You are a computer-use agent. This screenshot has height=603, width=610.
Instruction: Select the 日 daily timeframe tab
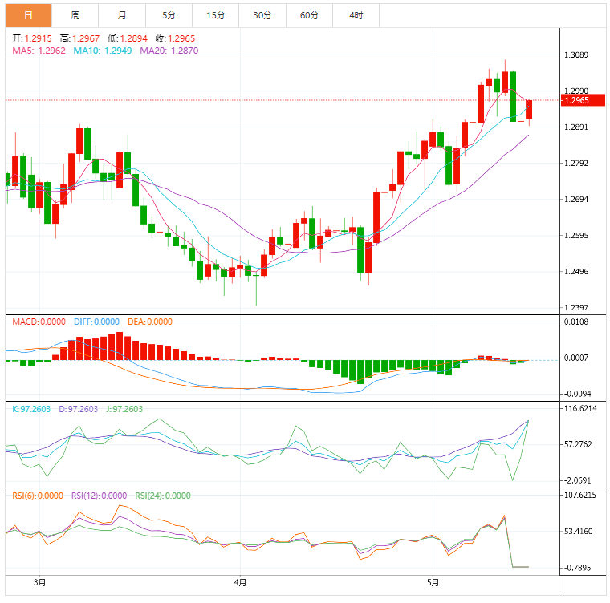(28, 15)
